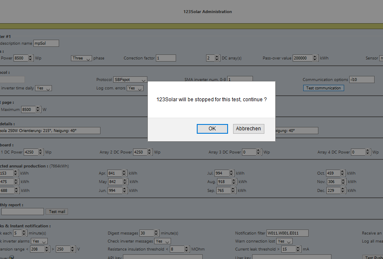Open the Three phase dropdown

81,58
